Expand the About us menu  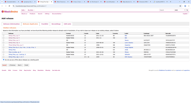[x=25, y=14]
